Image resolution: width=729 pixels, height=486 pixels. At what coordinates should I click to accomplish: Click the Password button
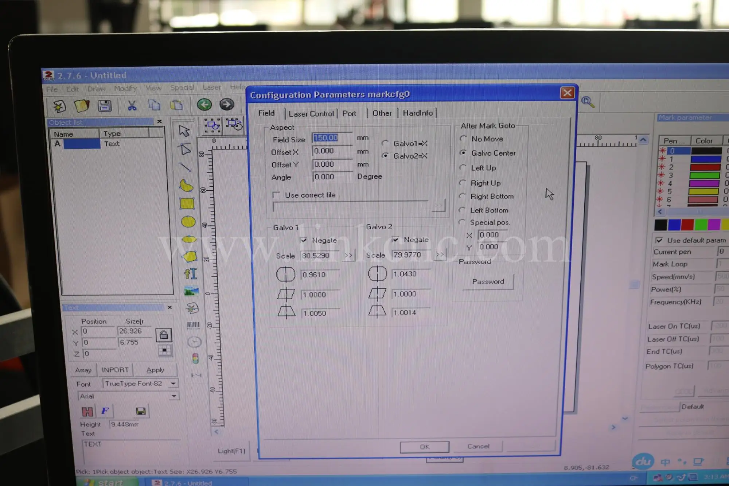click(x=488, y=282)
